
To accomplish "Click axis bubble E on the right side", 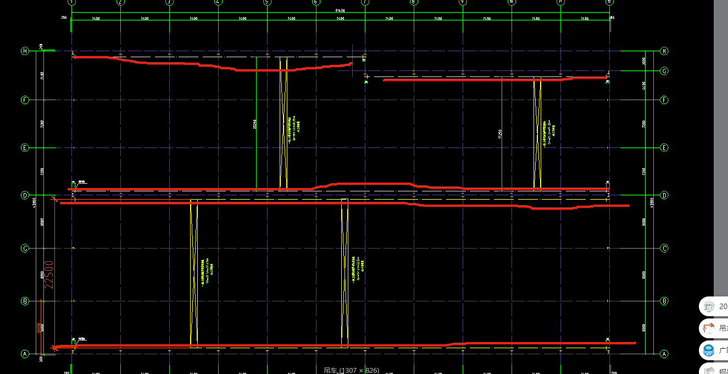I will pos(664,147).
